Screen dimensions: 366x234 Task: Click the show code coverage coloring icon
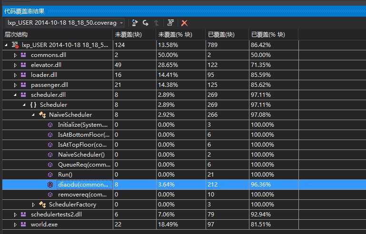click(171, 23)
